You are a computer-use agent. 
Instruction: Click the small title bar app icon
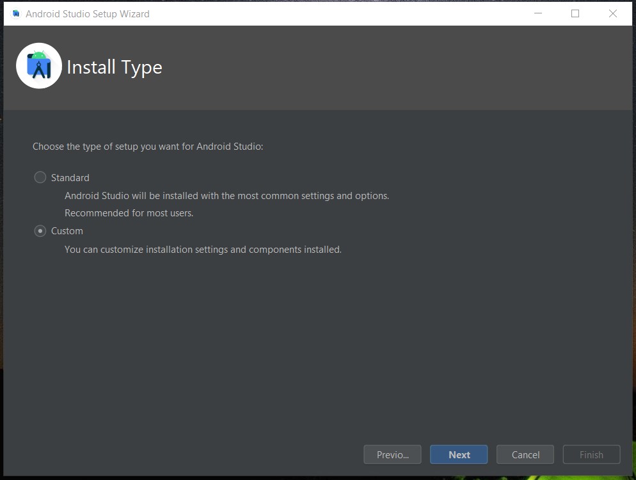(16, 13)
